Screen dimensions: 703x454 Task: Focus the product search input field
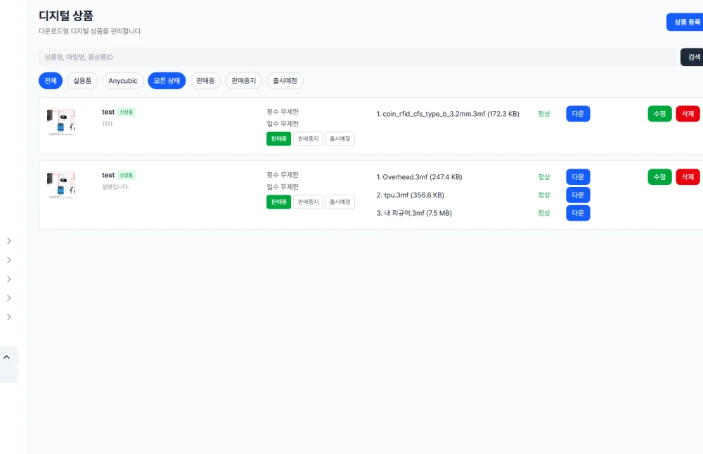[x=357, y=58]
